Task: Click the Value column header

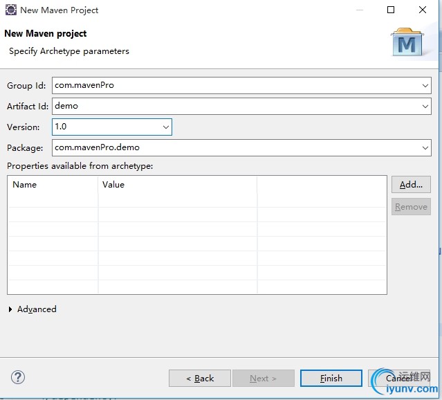Action: (x=178, y=185)
